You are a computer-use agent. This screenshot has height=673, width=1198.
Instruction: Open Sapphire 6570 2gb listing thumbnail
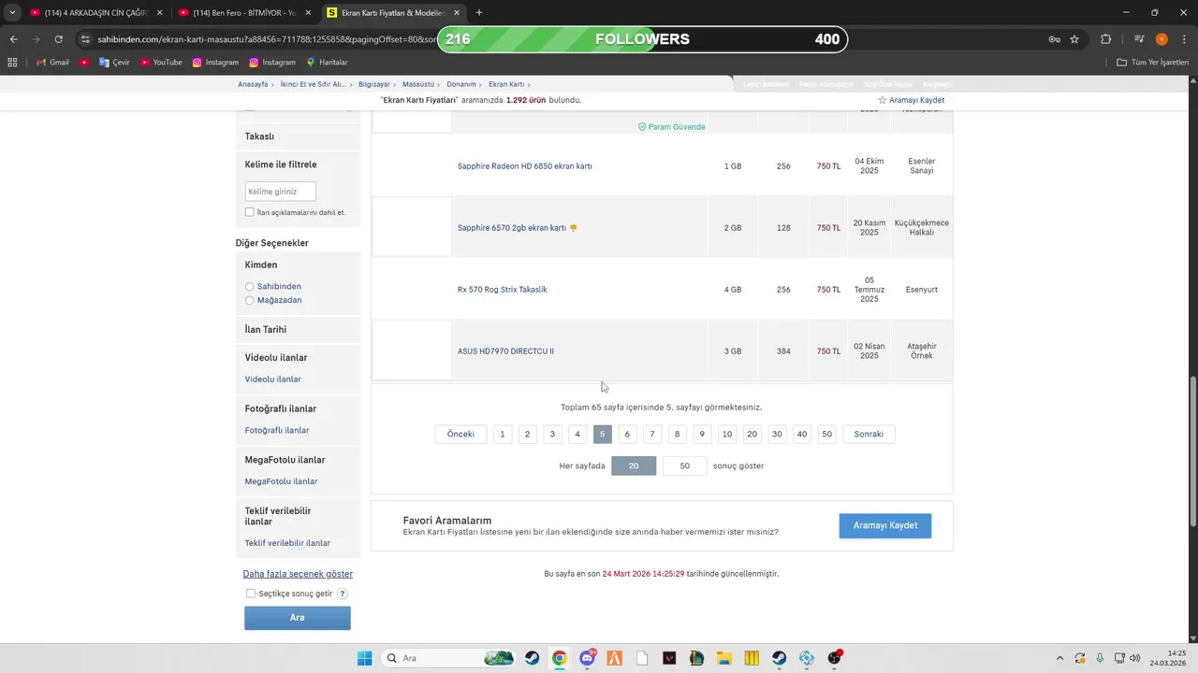click(x=412, y=227)
